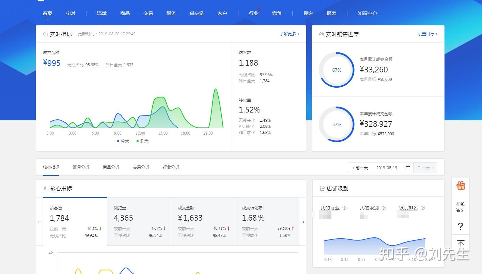Image resolution: width=482 pixels, height=274 pixels.
Task: Click the gift icon in side toolbar
Action: [461, 186]
